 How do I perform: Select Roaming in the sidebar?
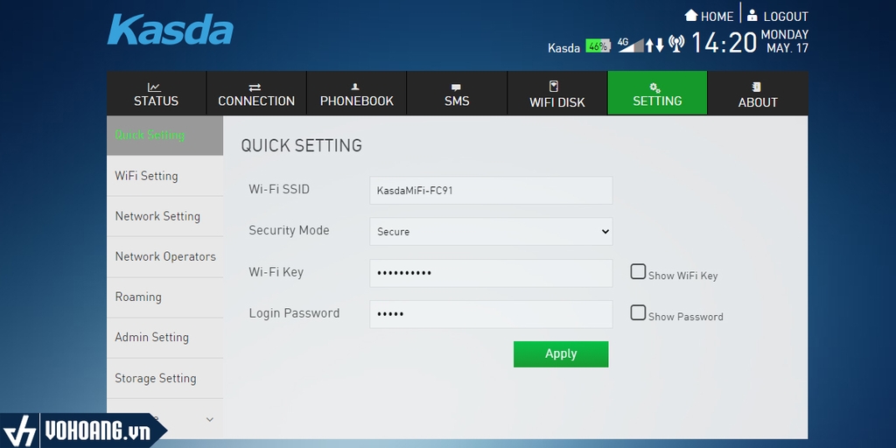164,297
